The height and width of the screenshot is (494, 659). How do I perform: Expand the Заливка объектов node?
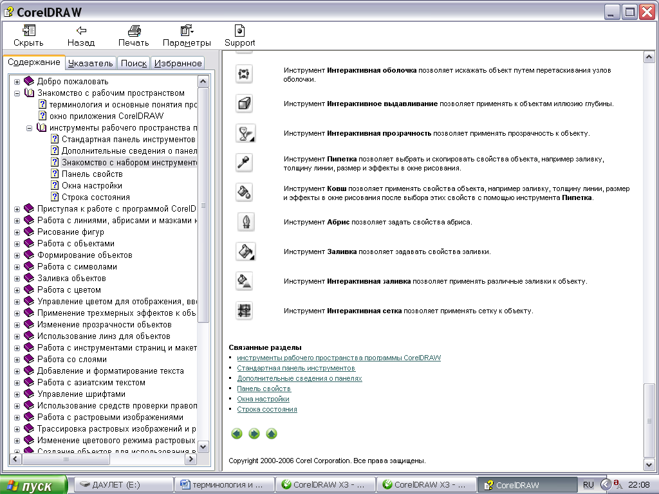coord(17,279)
